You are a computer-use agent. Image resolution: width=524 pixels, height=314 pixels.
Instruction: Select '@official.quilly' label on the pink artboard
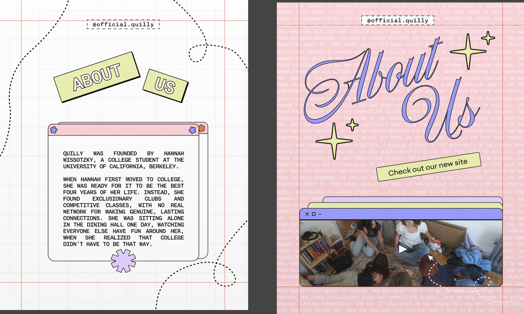pyautogui.click(x=398, y=20)
